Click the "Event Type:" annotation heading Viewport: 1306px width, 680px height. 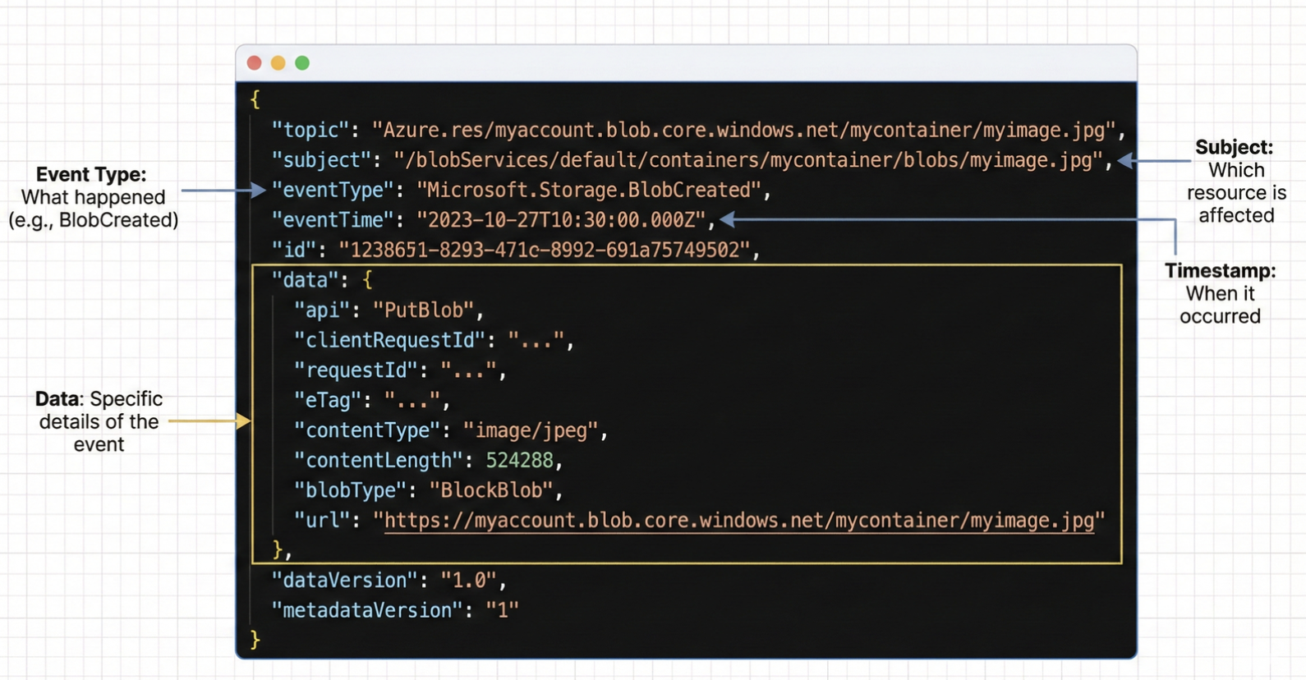(91, 174)
